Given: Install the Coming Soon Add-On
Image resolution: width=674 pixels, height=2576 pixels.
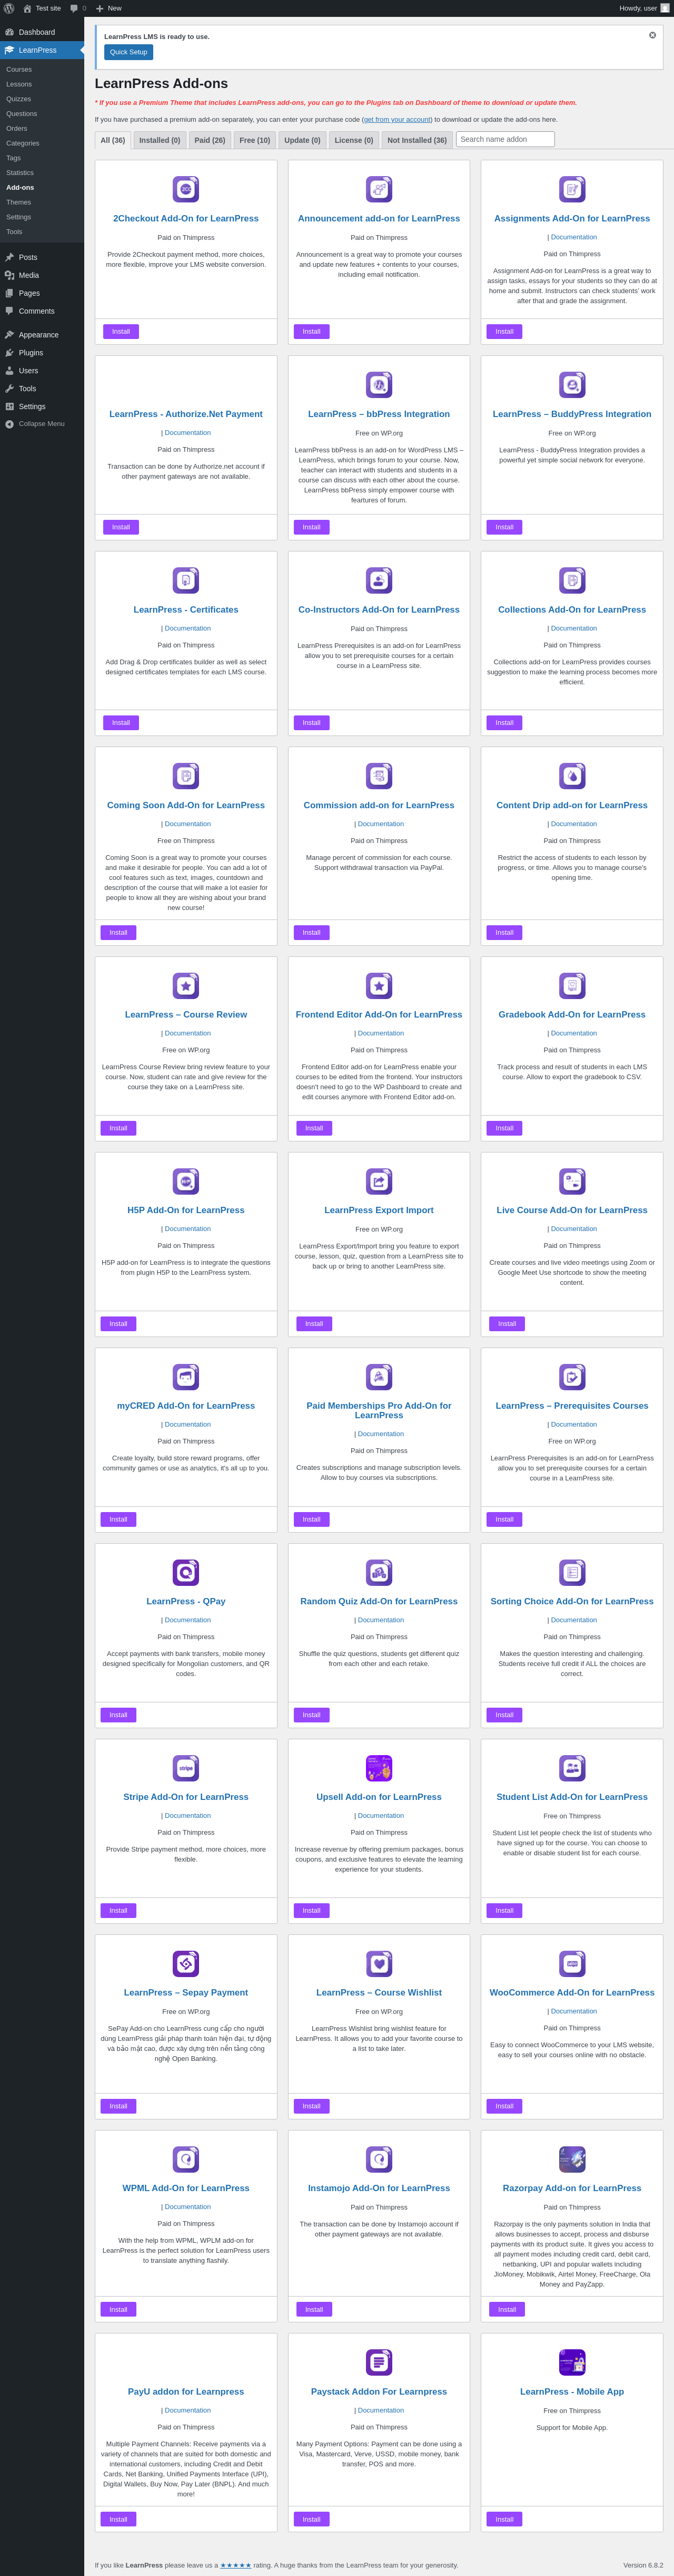Looking at the screenshot, I should 119,932.
